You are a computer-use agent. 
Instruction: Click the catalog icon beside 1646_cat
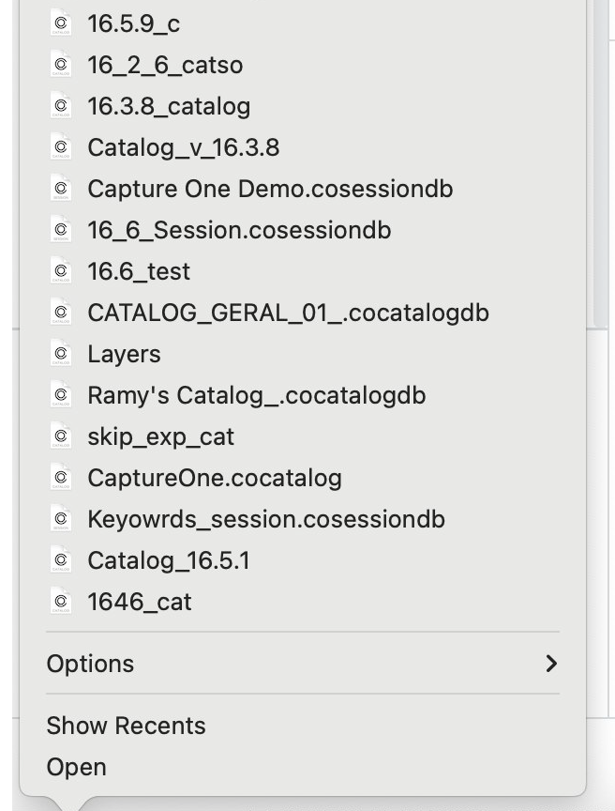click(61, 602)
